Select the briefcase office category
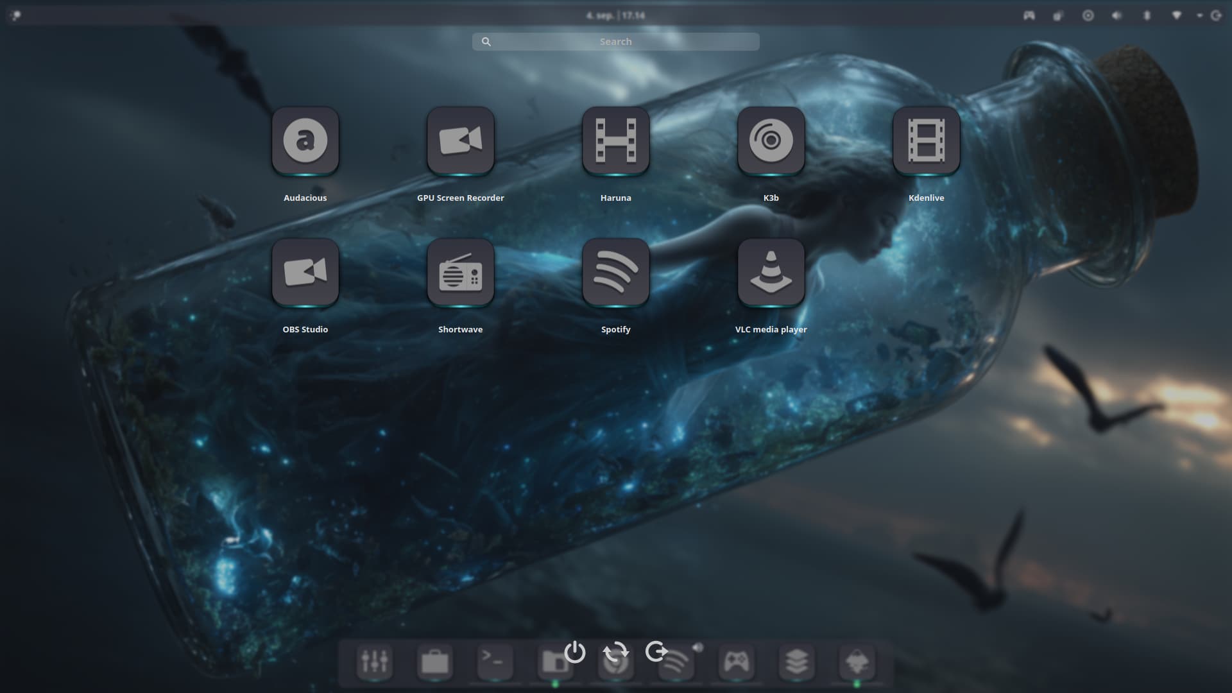 click(435, 662)
